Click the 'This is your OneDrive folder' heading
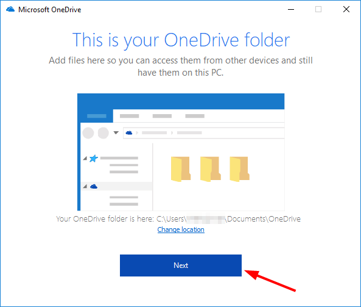The image size is (361, 307). (x=181, y=40)
